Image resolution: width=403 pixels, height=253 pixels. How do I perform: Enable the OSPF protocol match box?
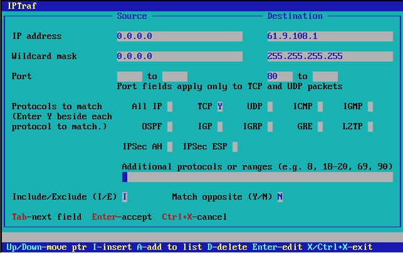170,127
